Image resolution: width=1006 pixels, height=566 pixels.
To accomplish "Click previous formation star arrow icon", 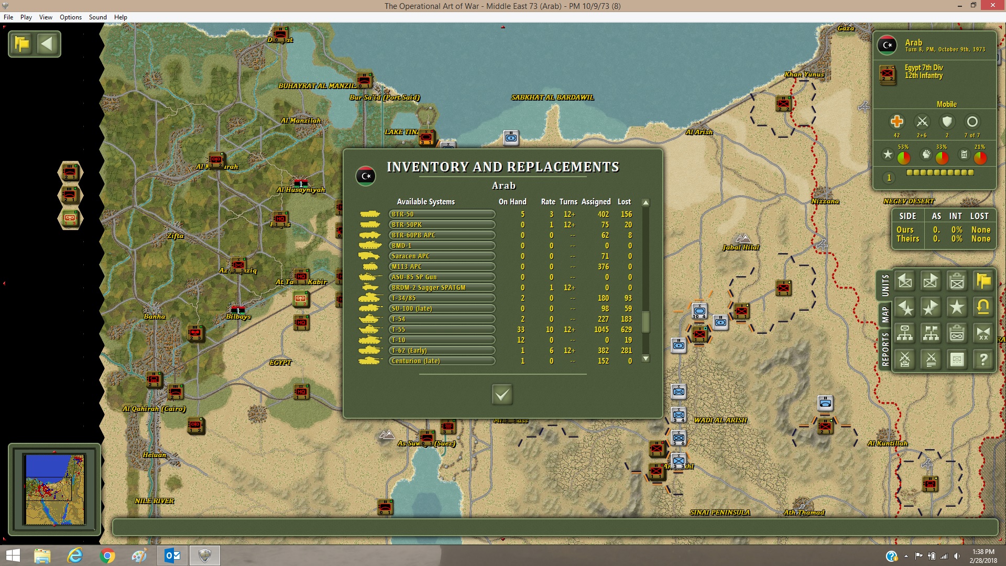I will 905,308.
